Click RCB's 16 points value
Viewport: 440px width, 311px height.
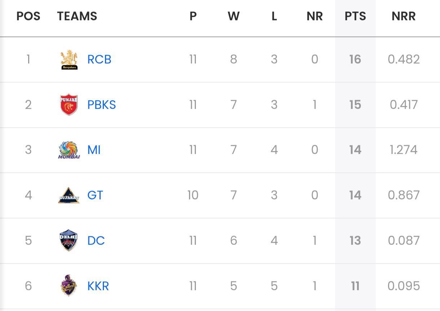click(355, 59)
